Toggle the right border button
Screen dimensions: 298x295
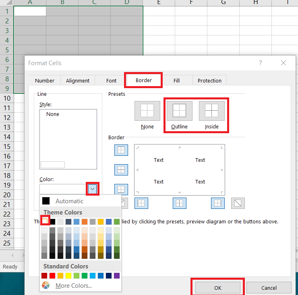[218, 203]
